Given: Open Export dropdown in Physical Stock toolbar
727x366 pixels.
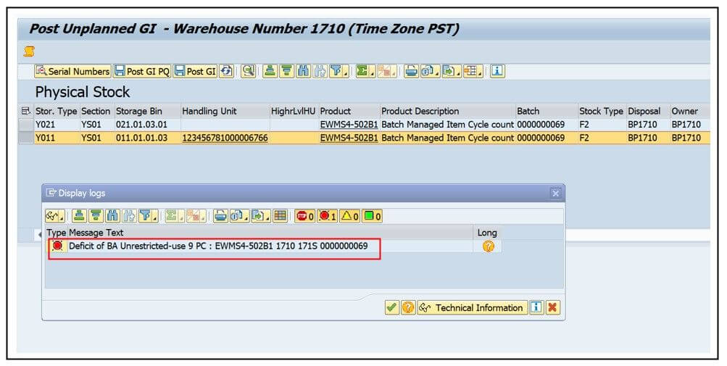Looking at the screenshot, I should coord(451,71).
